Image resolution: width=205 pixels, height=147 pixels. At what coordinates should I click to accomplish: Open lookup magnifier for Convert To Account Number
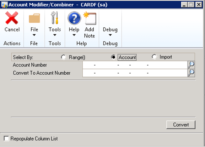(191, 73)
